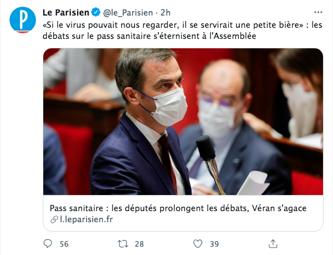Click the chain link icon beside the domain
Viewport: 333px width, 255px height.
pyautogui.click(x=54, y=219)
